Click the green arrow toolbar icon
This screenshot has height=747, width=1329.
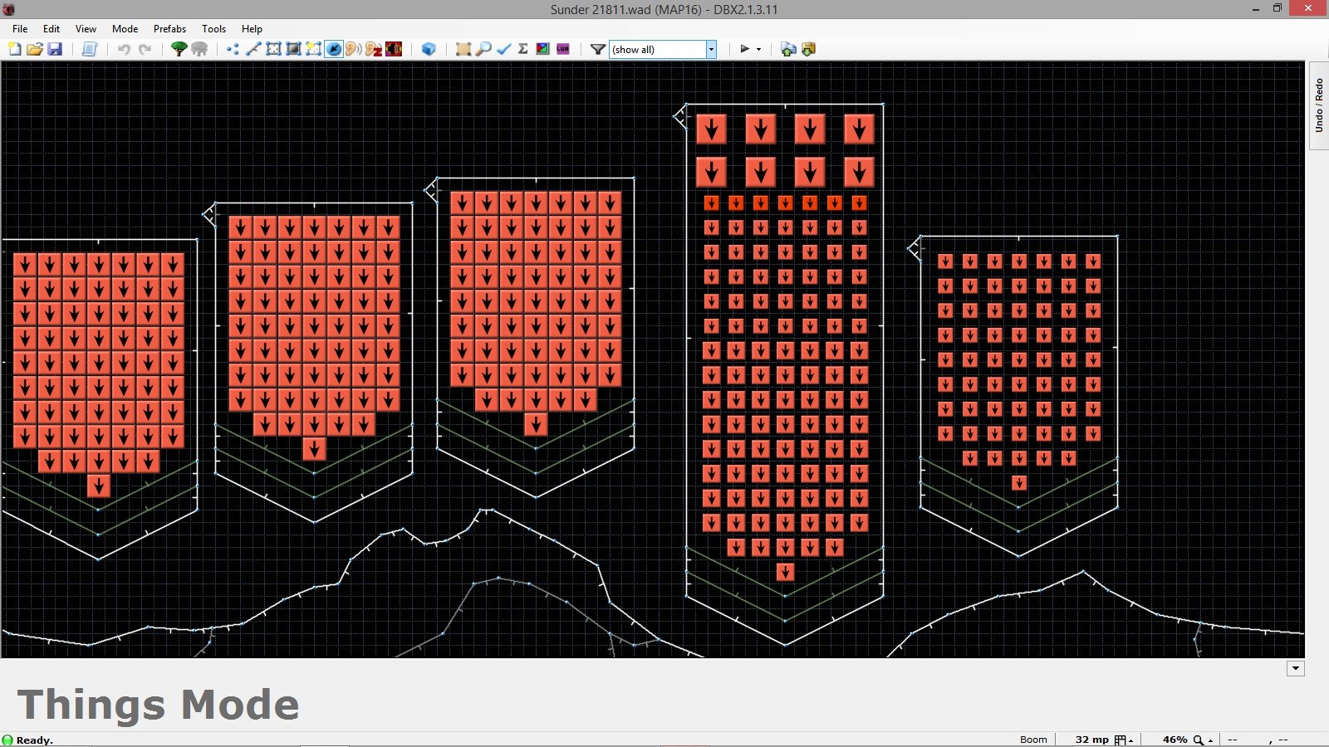788,49
